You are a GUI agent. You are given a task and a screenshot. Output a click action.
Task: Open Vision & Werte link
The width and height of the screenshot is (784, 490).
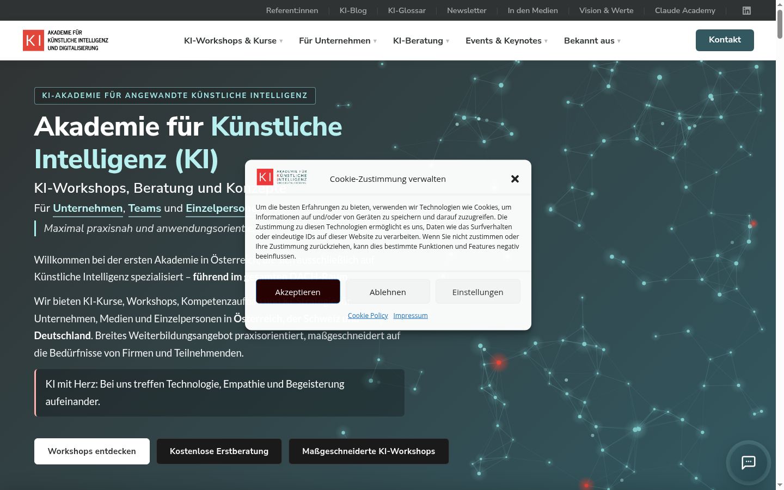606,10
